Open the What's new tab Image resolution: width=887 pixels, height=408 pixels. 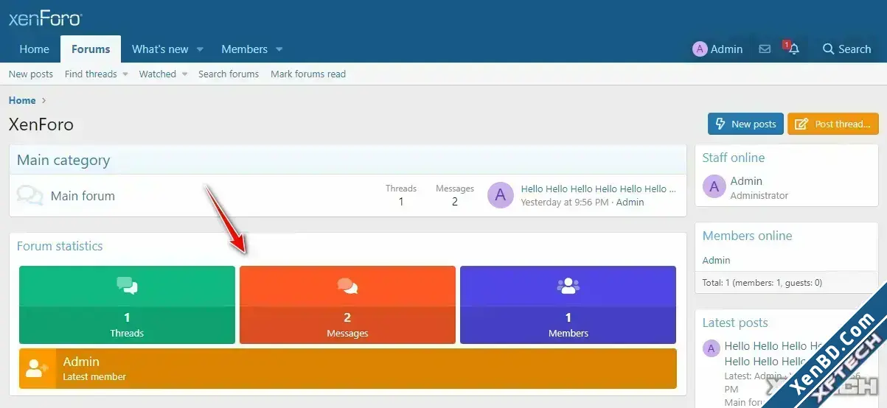click(160, 49)
